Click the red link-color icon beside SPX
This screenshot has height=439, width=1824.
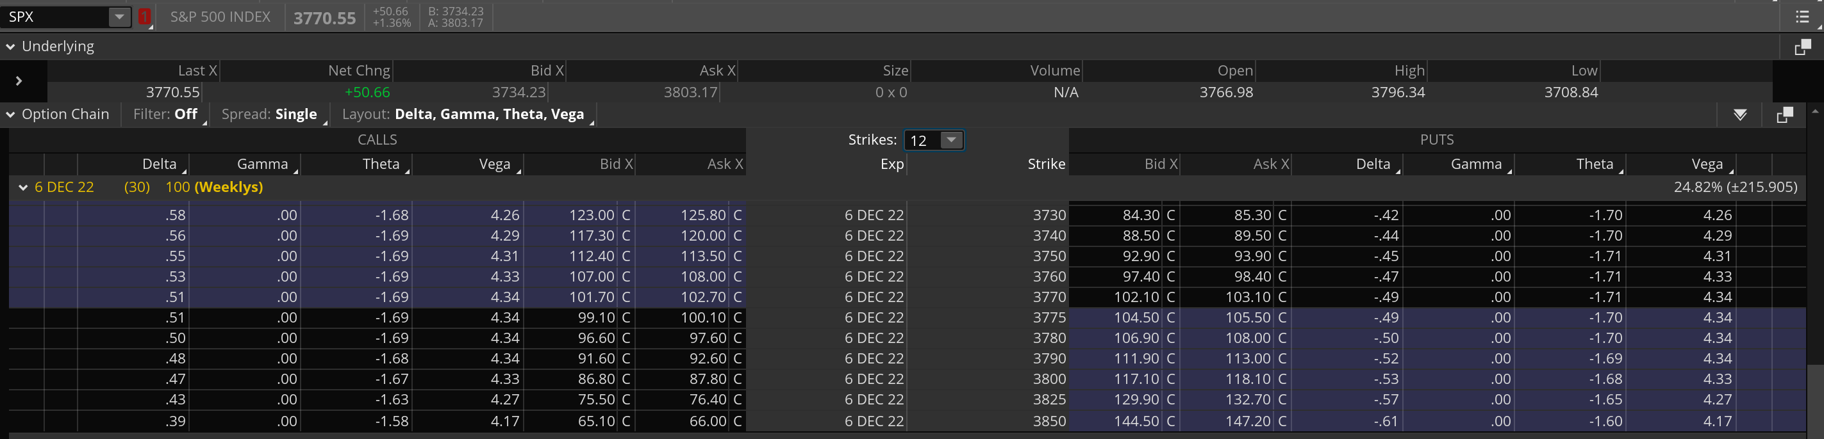coord(144,17)
